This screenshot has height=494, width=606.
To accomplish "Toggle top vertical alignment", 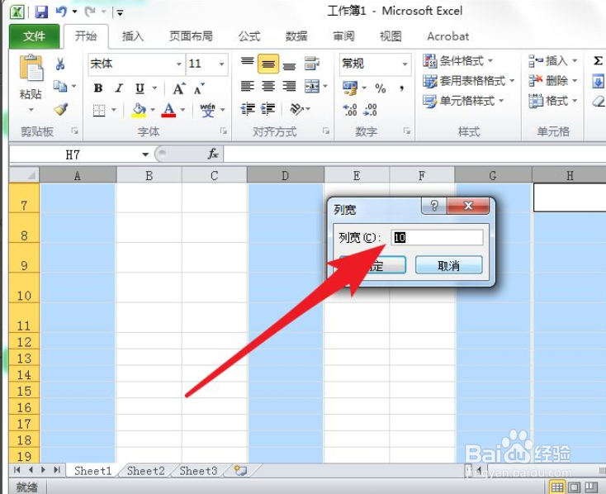I will point(248,64).
